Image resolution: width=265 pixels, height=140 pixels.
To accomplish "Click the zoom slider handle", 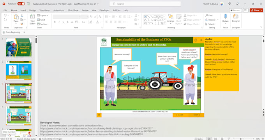I will tap(241, 139).
